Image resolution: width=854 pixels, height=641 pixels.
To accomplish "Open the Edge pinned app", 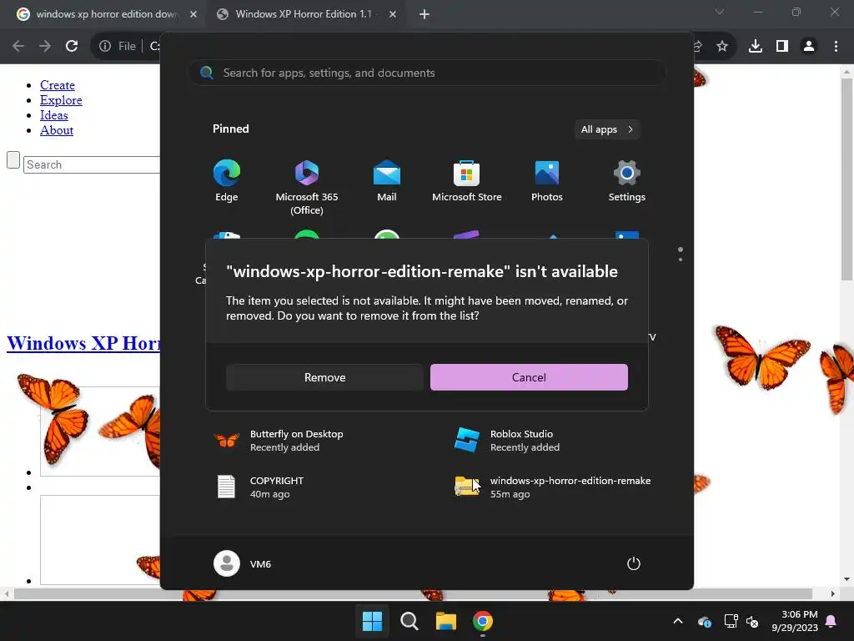I will coord(227,181).
